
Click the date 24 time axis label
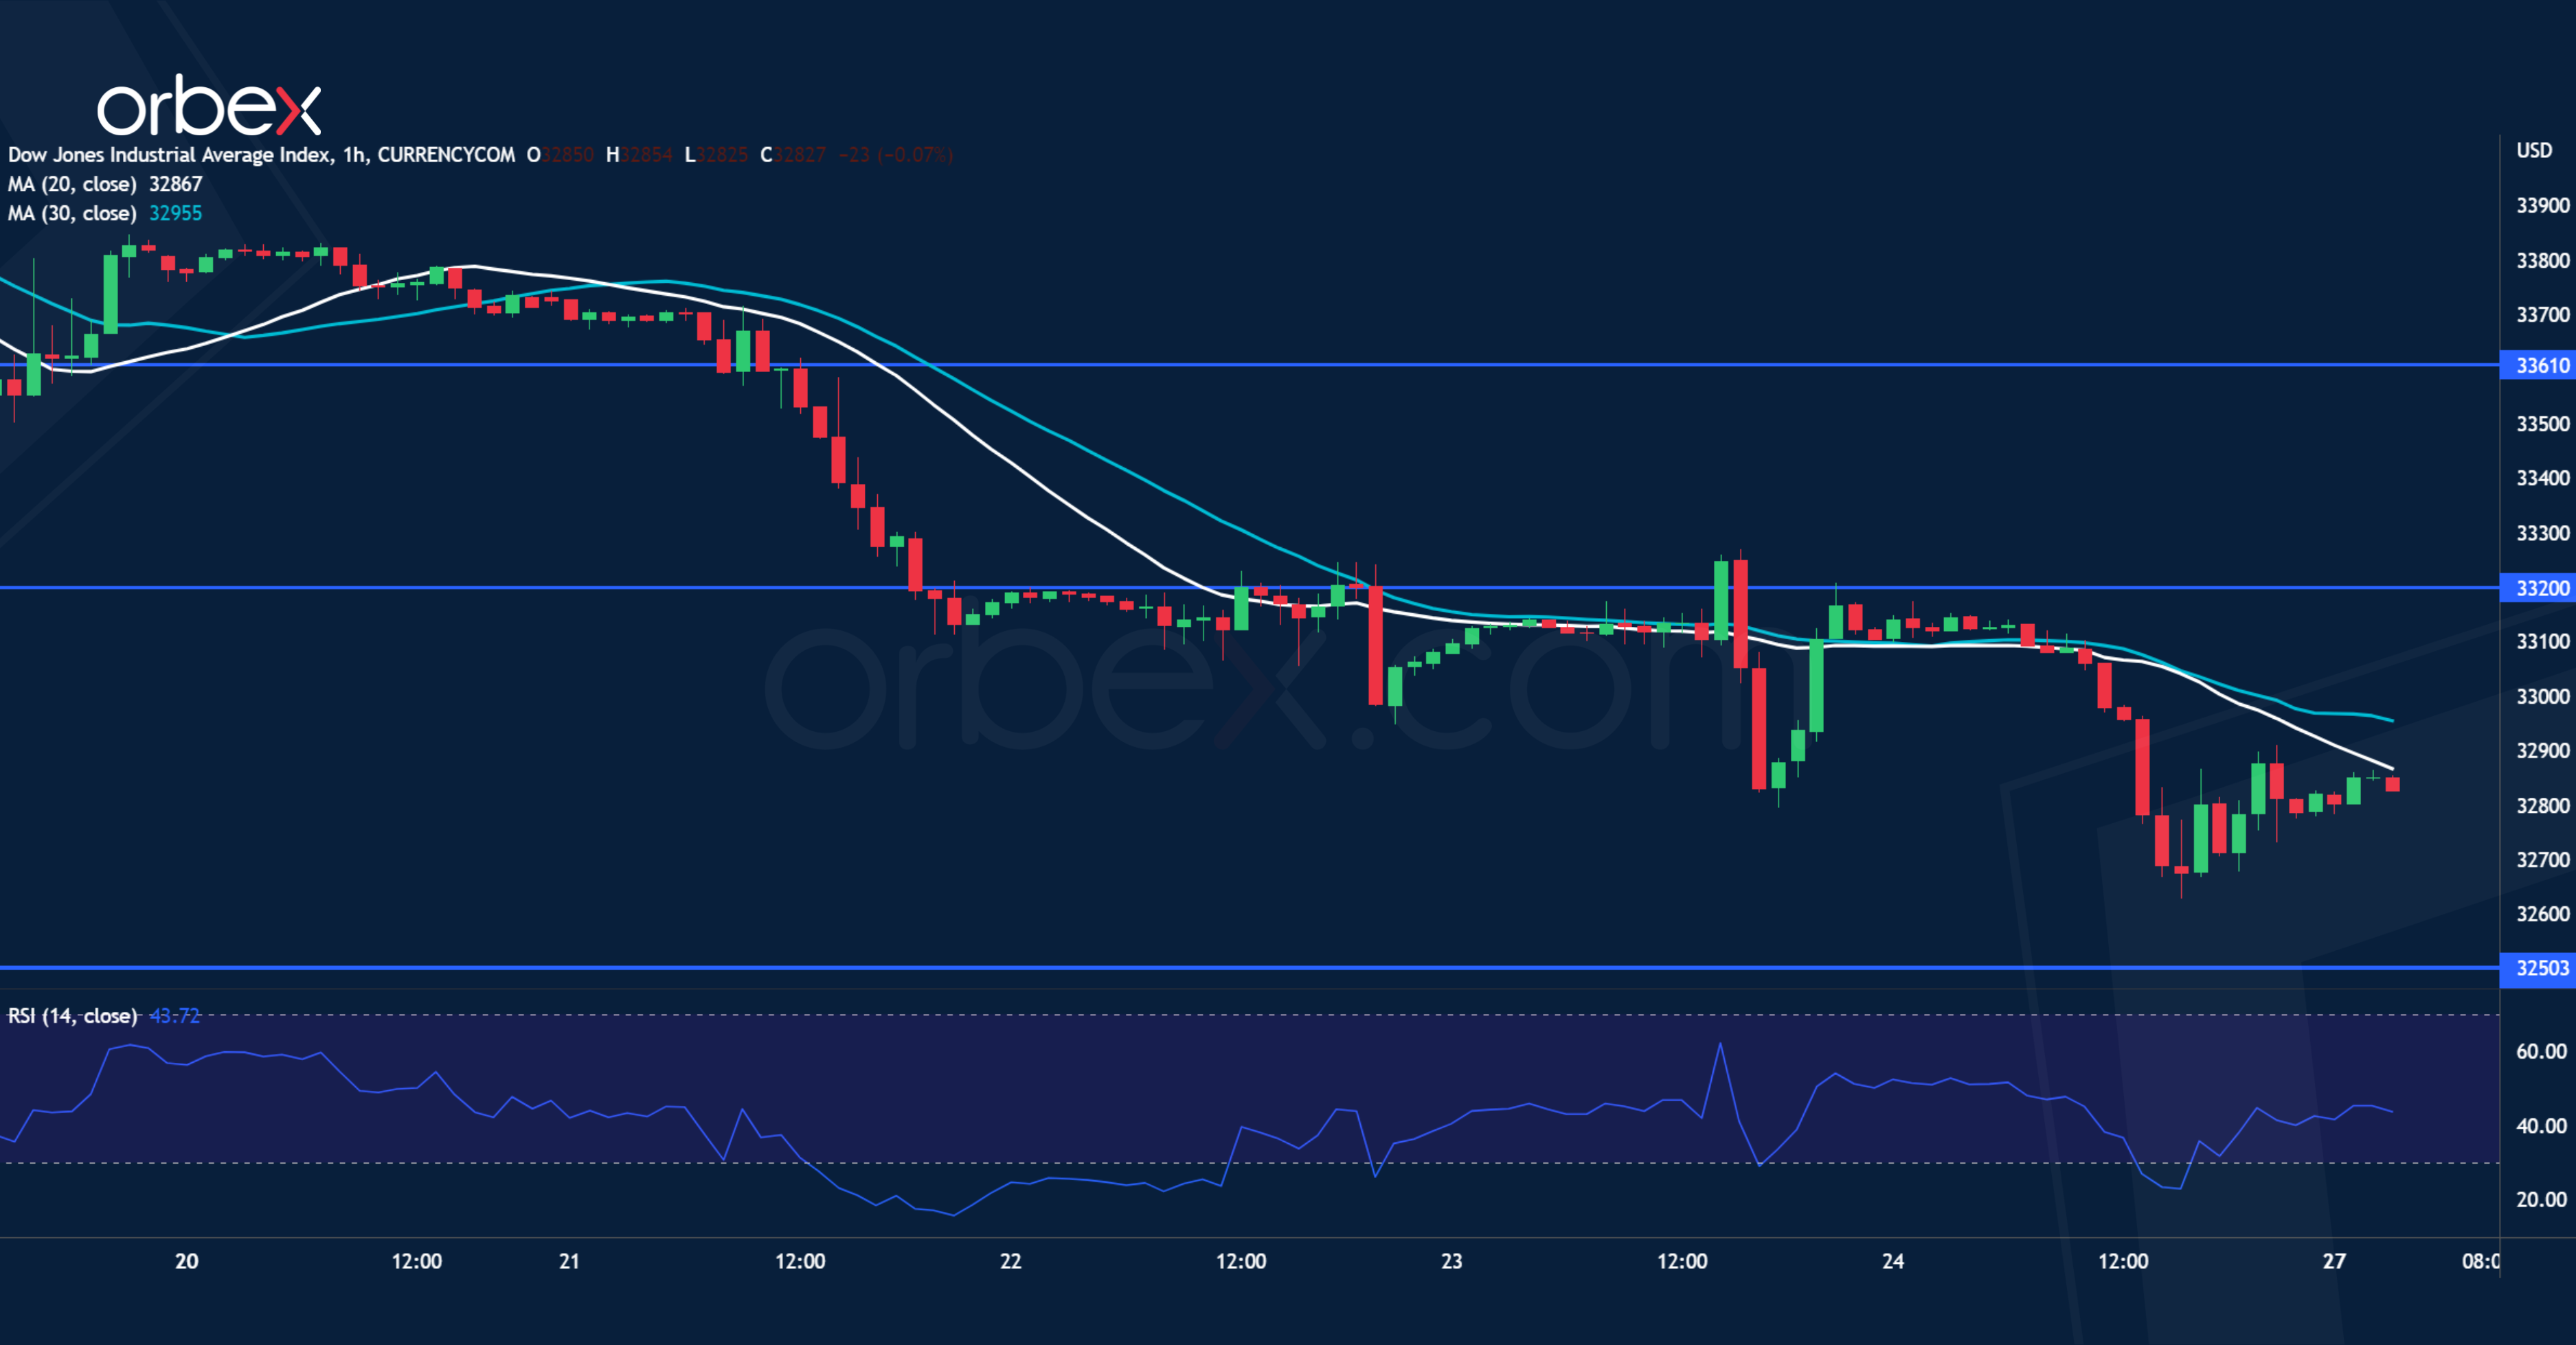1892,1261
